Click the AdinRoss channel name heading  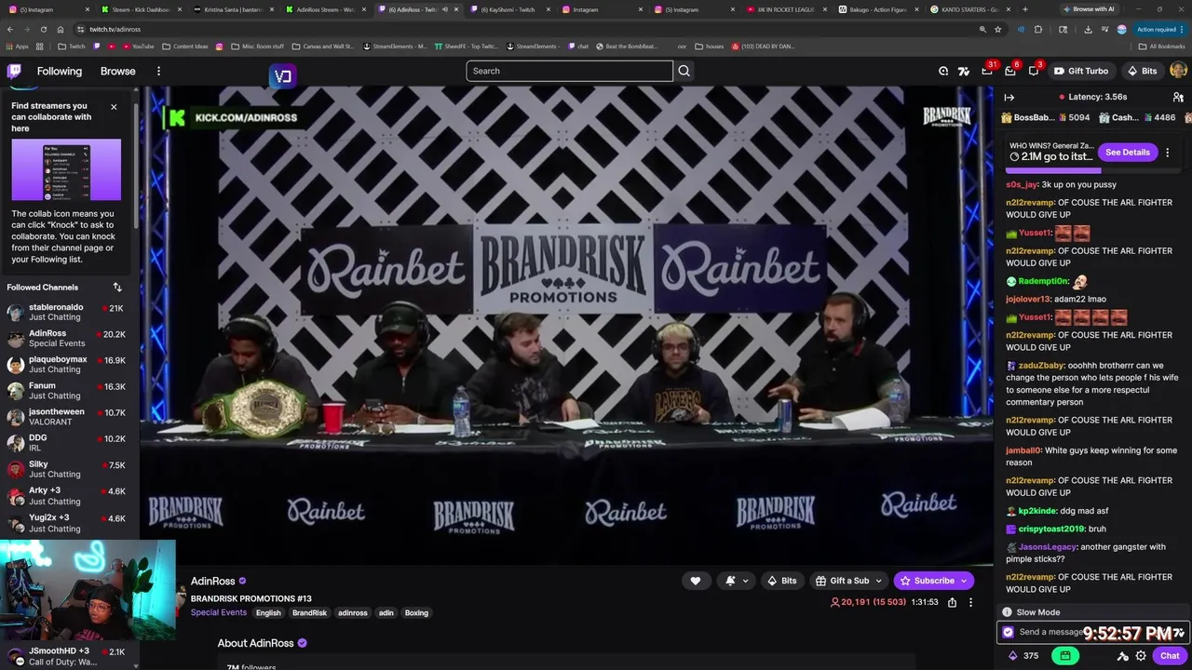pos(212,581)
